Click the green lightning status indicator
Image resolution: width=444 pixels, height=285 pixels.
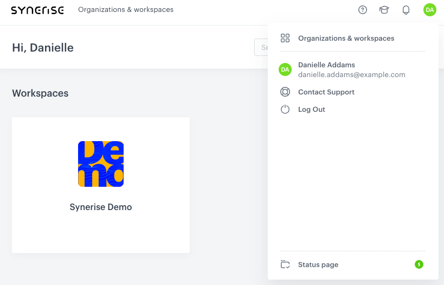coord(419,264)
